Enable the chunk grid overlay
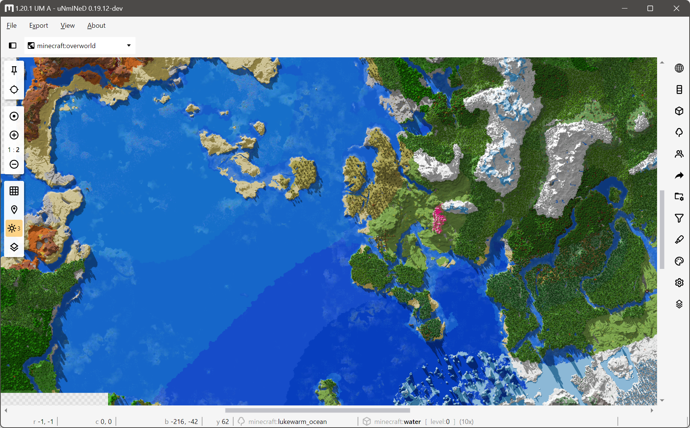 pyautogui.click(x=14, y=191)
